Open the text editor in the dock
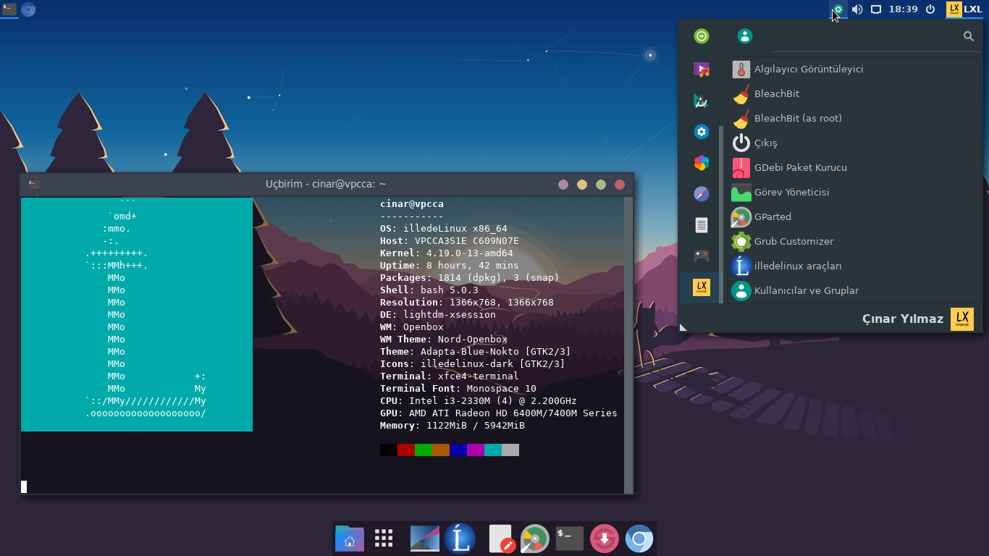The image size is (989, 556). [501, 539]
